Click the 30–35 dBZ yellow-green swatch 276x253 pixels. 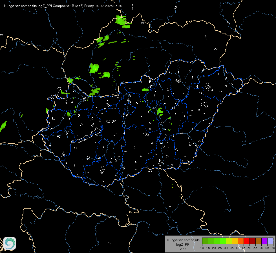click(x=229, y=241)
